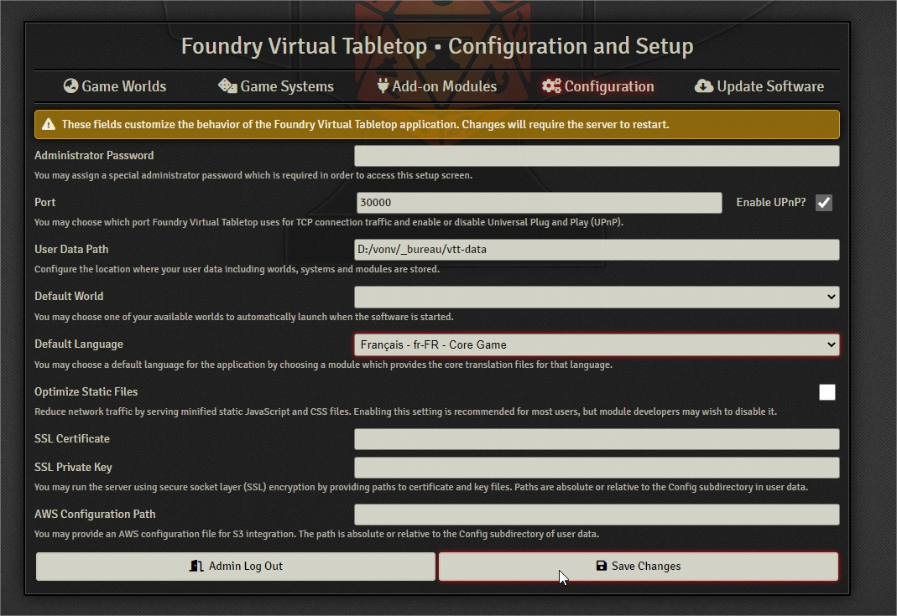Click the hint about core translation files
The height and width of the screenshot is (616, 897).
323,365
